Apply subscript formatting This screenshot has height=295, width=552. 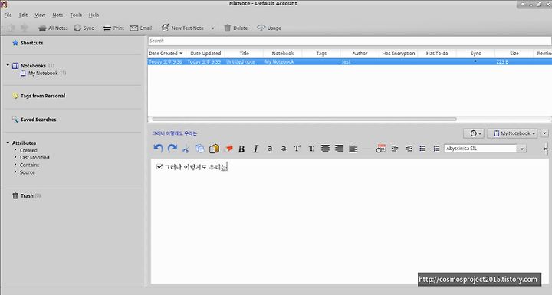311,149
